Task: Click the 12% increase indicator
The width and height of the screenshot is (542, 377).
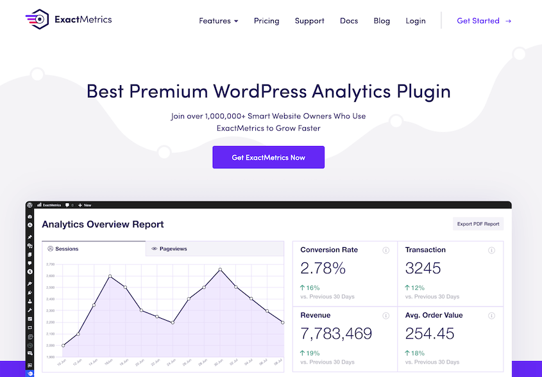Action: tap(414, 287)
